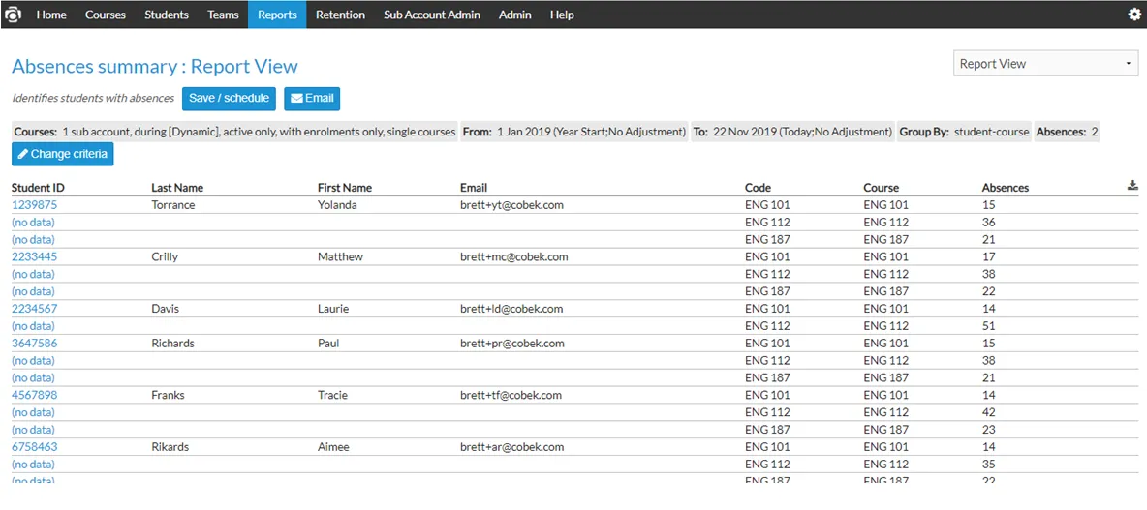Select first name Matthew
This screenshot has height=510, width=1147.
coord(340,257)
